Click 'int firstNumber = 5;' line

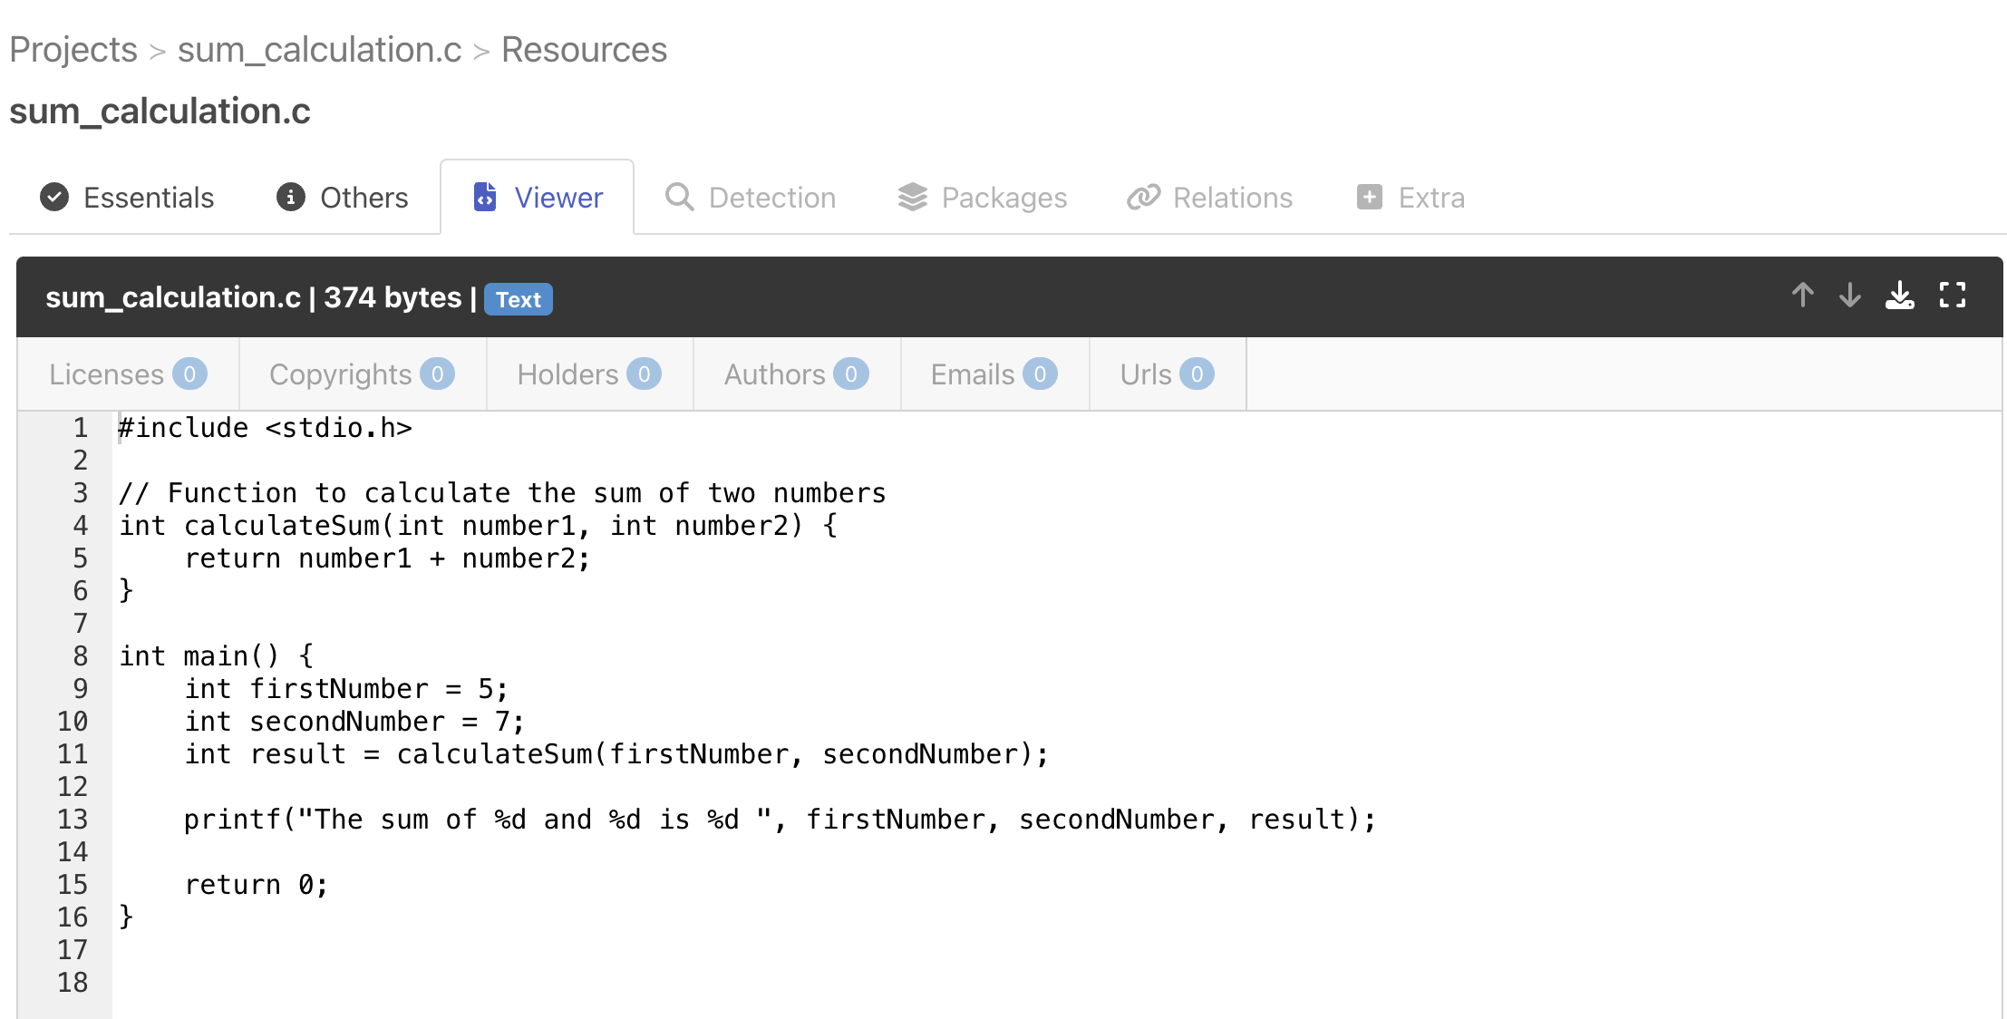[x=346, y=688]
